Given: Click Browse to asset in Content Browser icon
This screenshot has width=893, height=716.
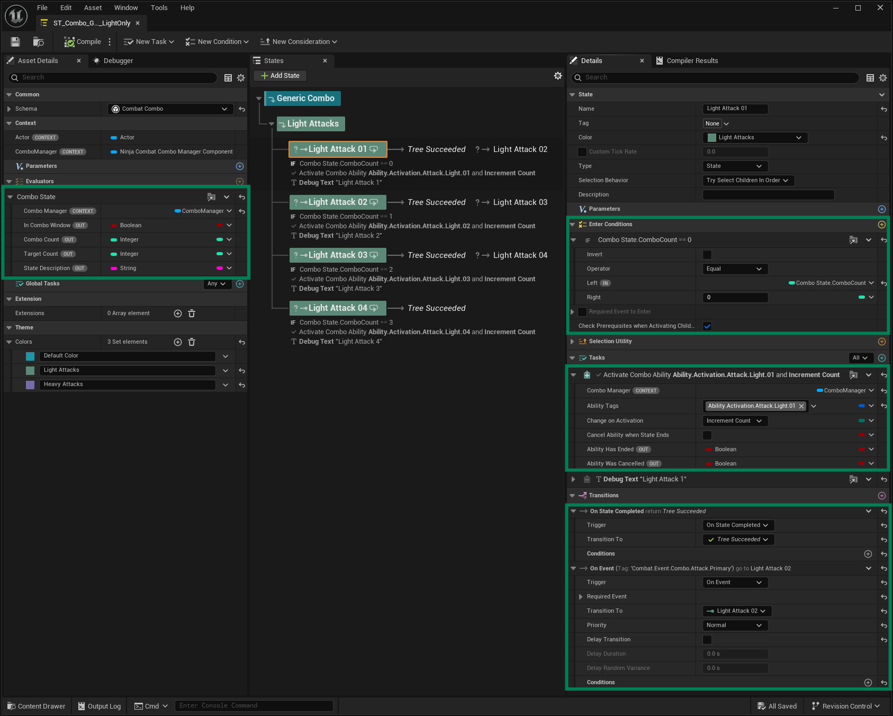Looking at the screenshot, I should point(38,42).
